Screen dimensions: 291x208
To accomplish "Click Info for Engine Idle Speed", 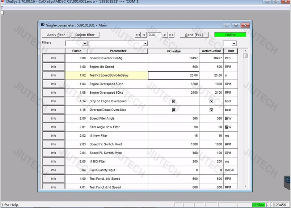I will [54, 67].
